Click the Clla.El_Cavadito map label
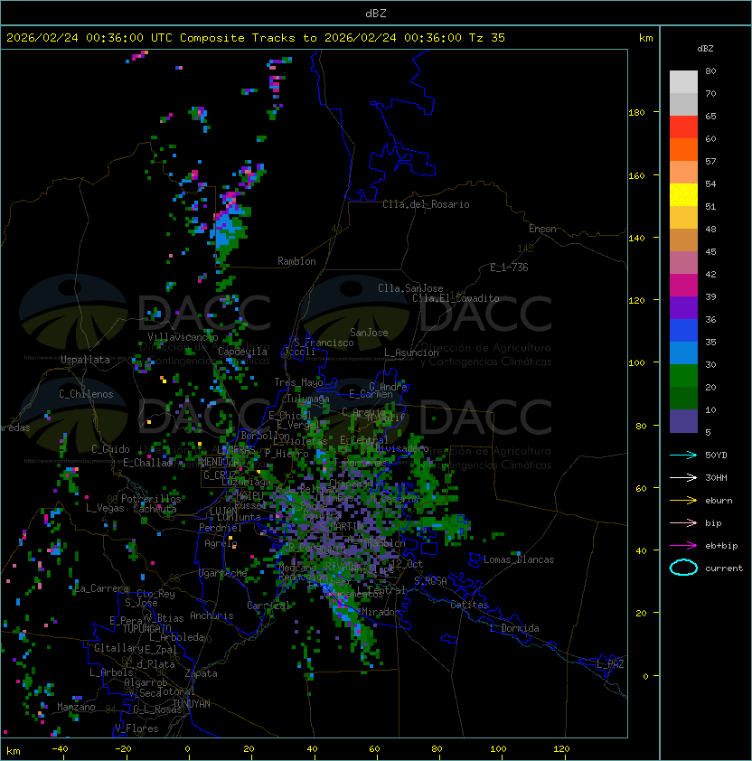Image resolution: width=752 pixels, height=761 pixels. point(456,298)
